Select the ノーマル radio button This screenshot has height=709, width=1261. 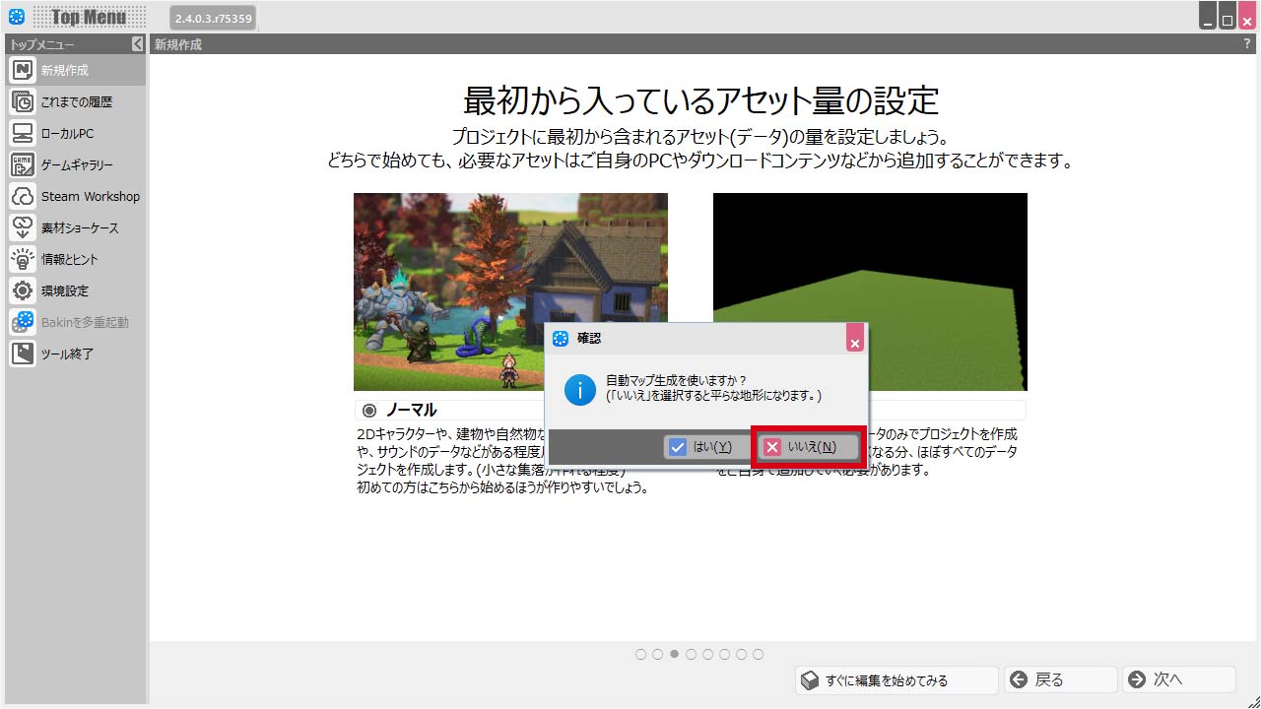[369, 410]
